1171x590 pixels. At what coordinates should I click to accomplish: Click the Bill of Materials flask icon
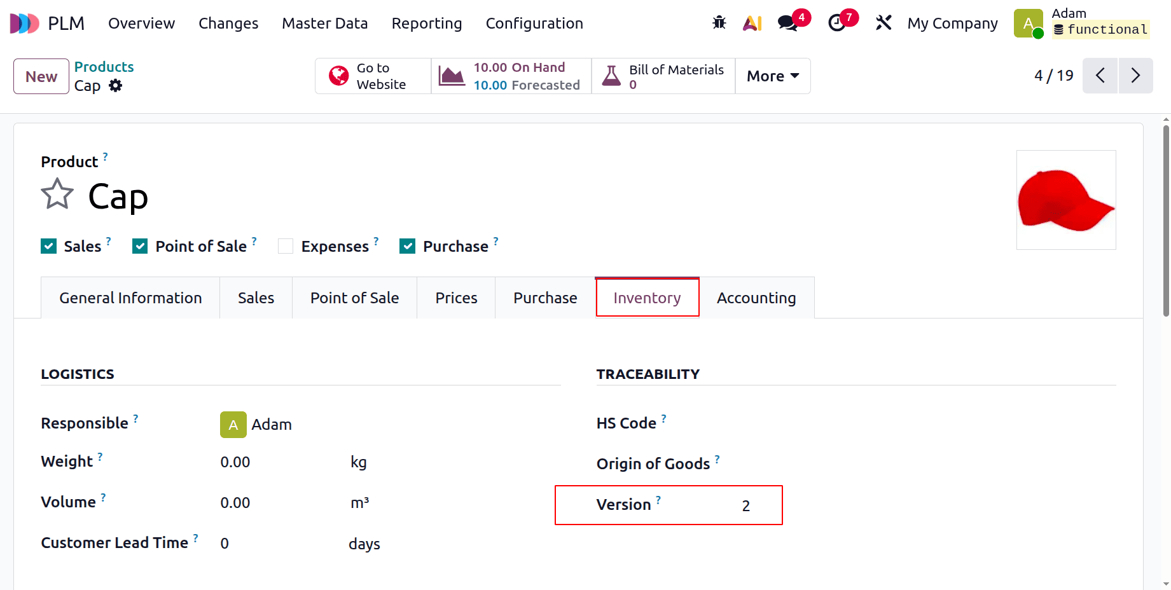pos(611,76)
